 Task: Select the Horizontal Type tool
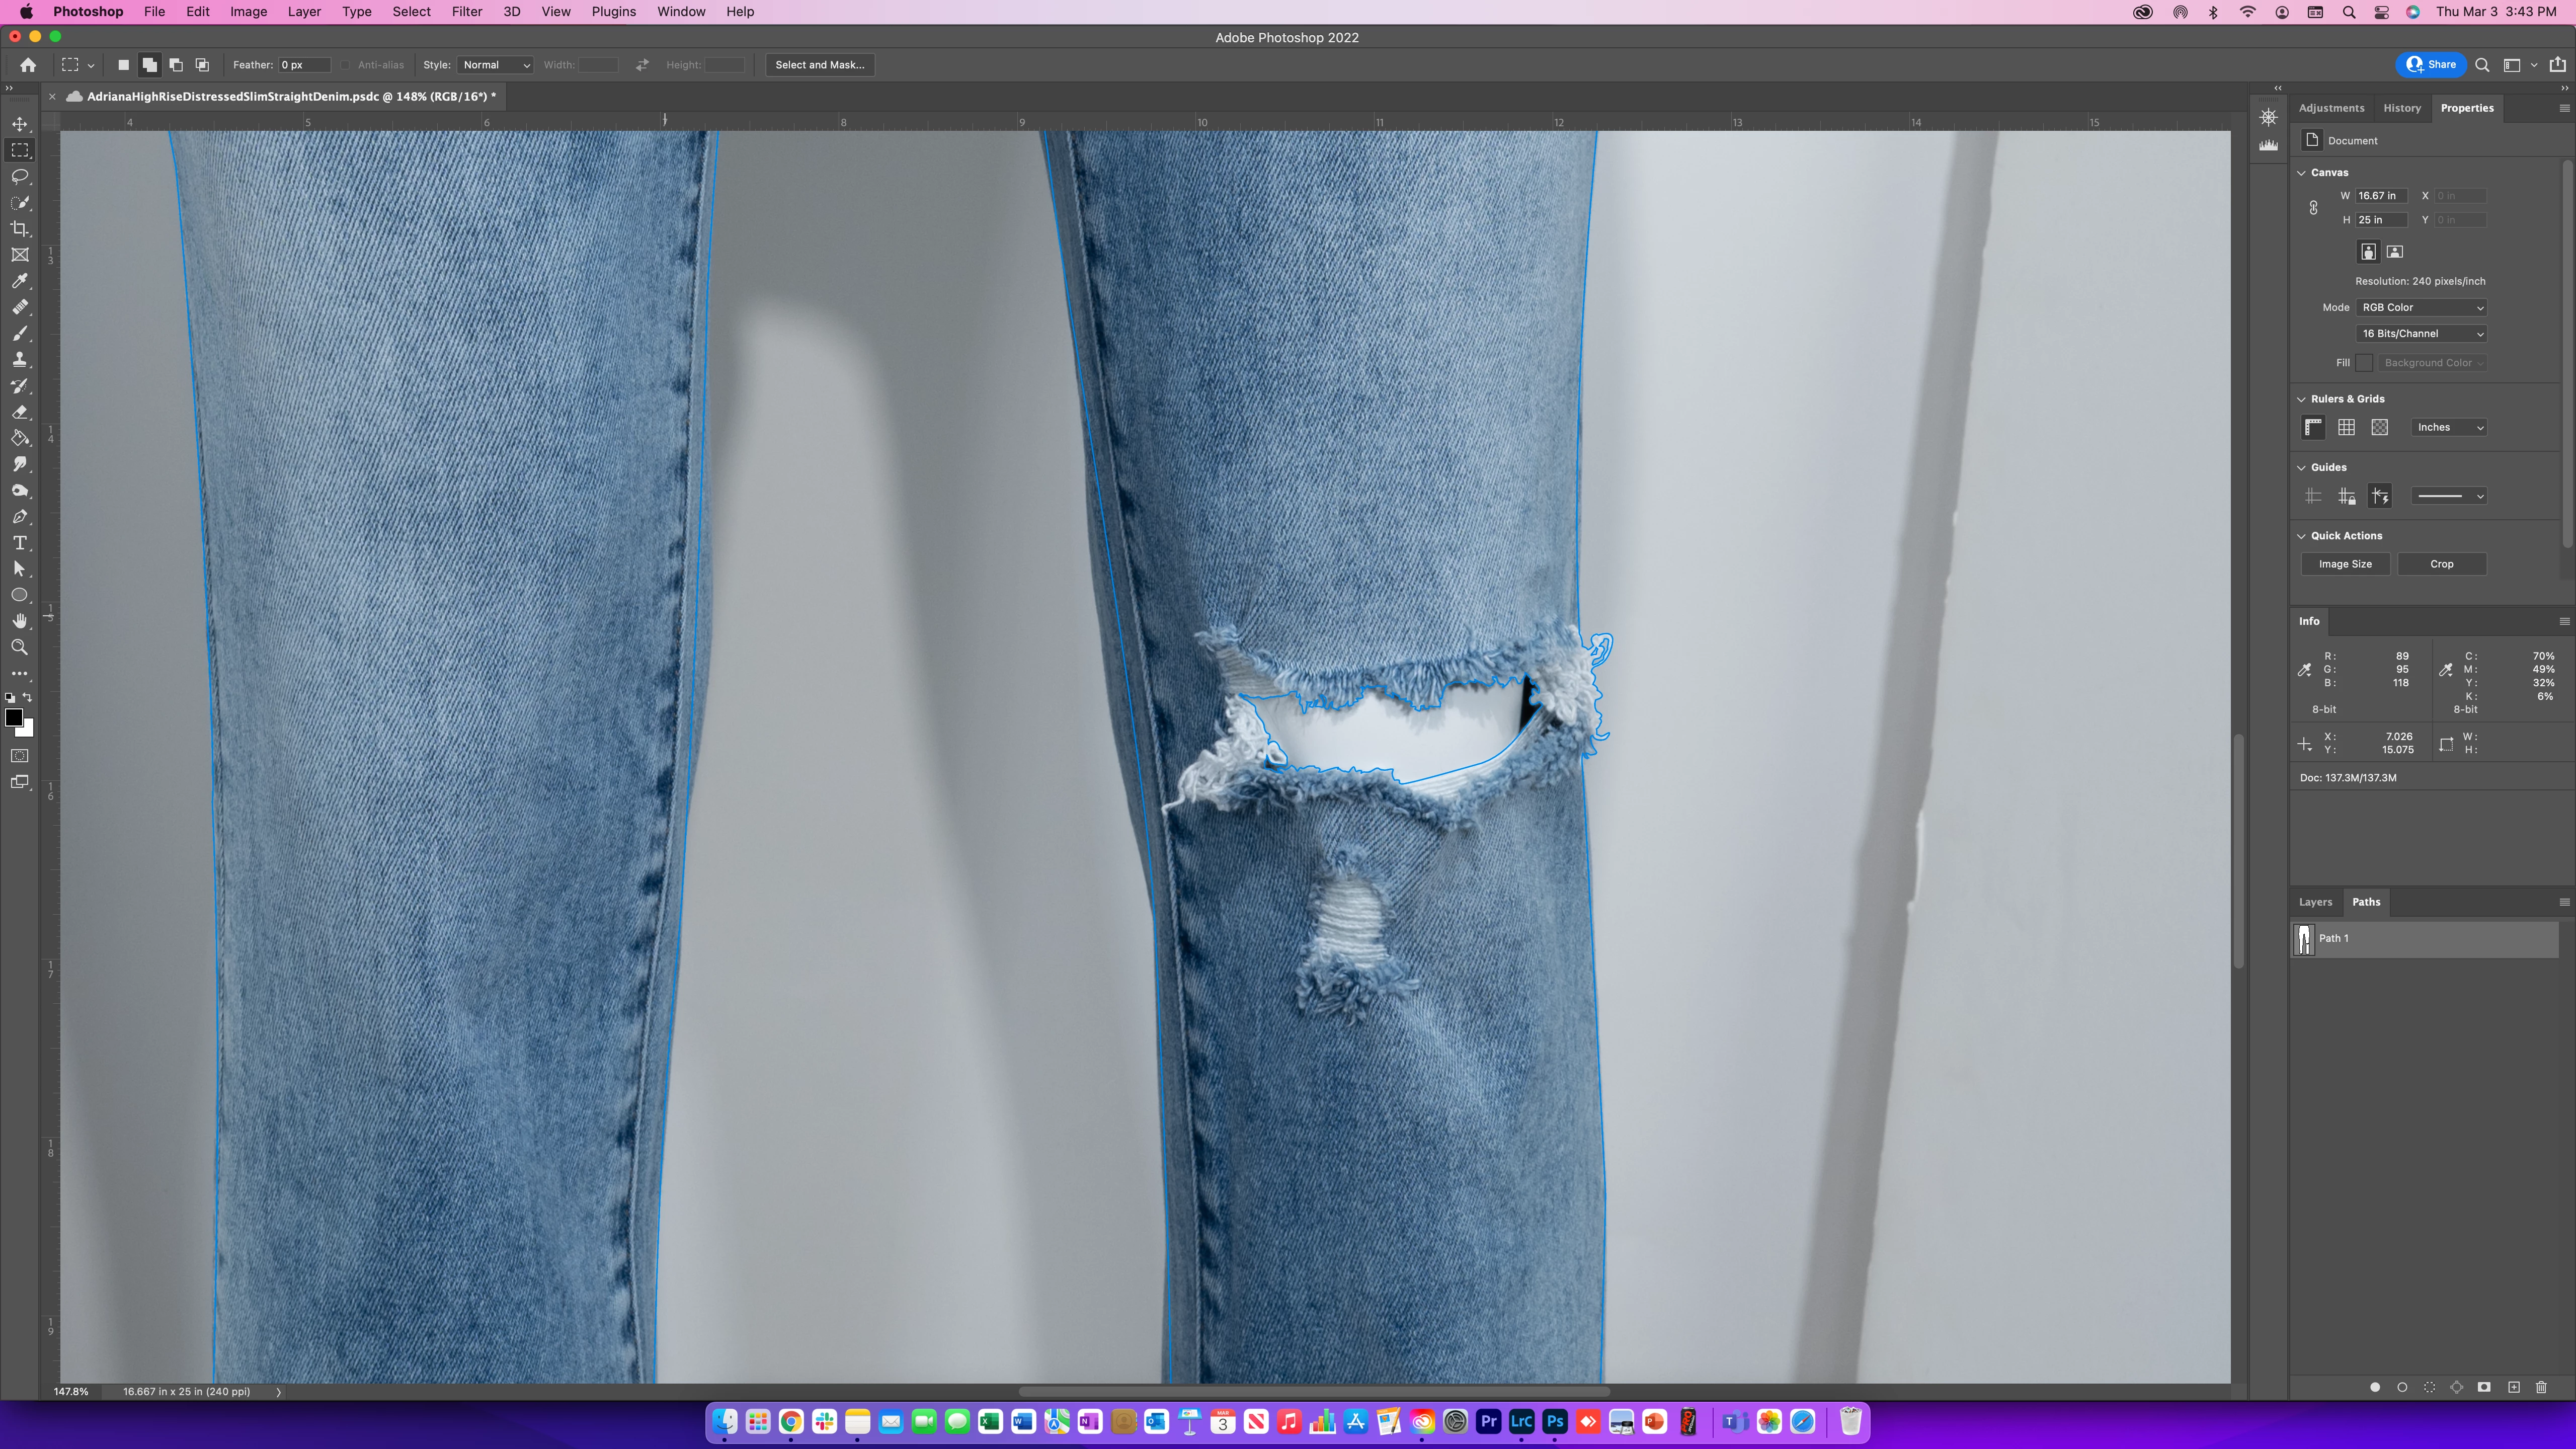click(20, 543)
